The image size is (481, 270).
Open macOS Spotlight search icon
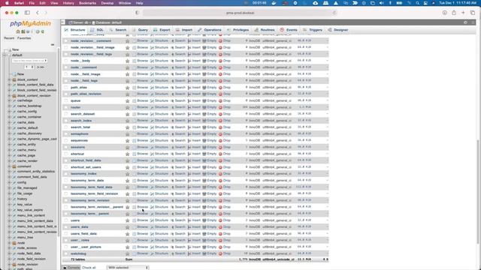(x=418, y=3)
